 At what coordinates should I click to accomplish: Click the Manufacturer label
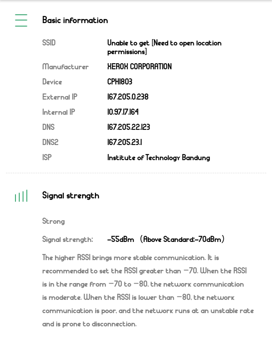65,67
